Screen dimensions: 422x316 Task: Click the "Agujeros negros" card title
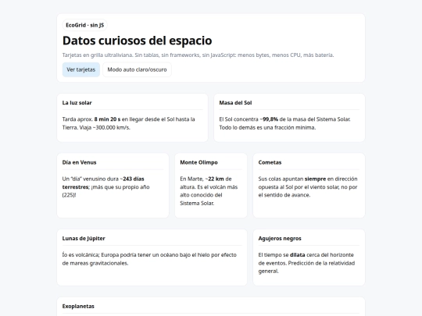click(x=280, y=238)
